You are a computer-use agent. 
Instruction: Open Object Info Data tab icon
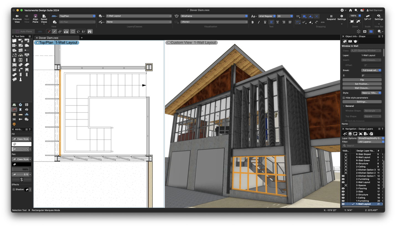click(350, 41)
